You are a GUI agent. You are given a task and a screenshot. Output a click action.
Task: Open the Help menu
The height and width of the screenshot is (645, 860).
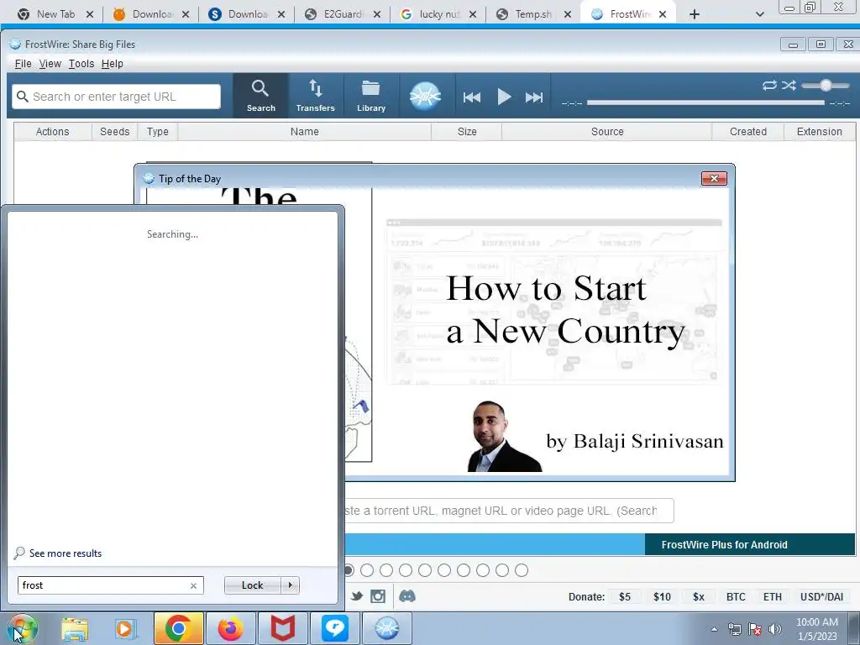pyautogui.click(x=113, y=64)
